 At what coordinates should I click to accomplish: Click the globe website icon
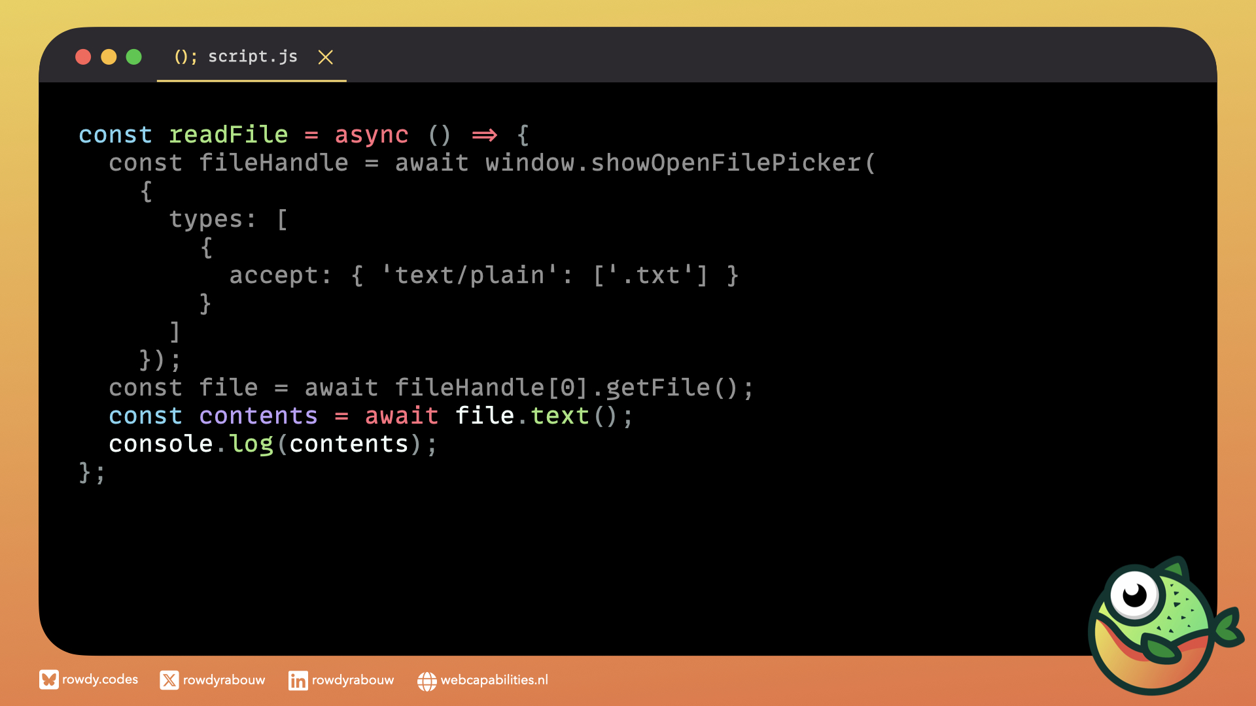click(x=427, y=681)
